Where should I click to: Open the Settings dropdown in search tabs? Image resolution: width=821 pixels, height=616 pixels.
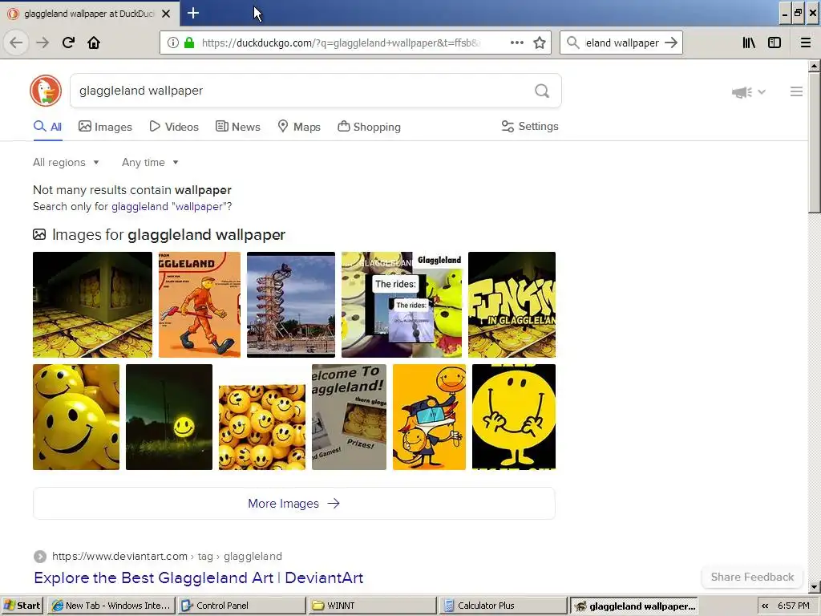[530, 126]
